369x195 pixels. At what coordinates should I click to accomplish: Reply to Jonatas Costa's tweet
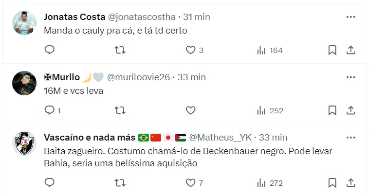pos(49,50)
